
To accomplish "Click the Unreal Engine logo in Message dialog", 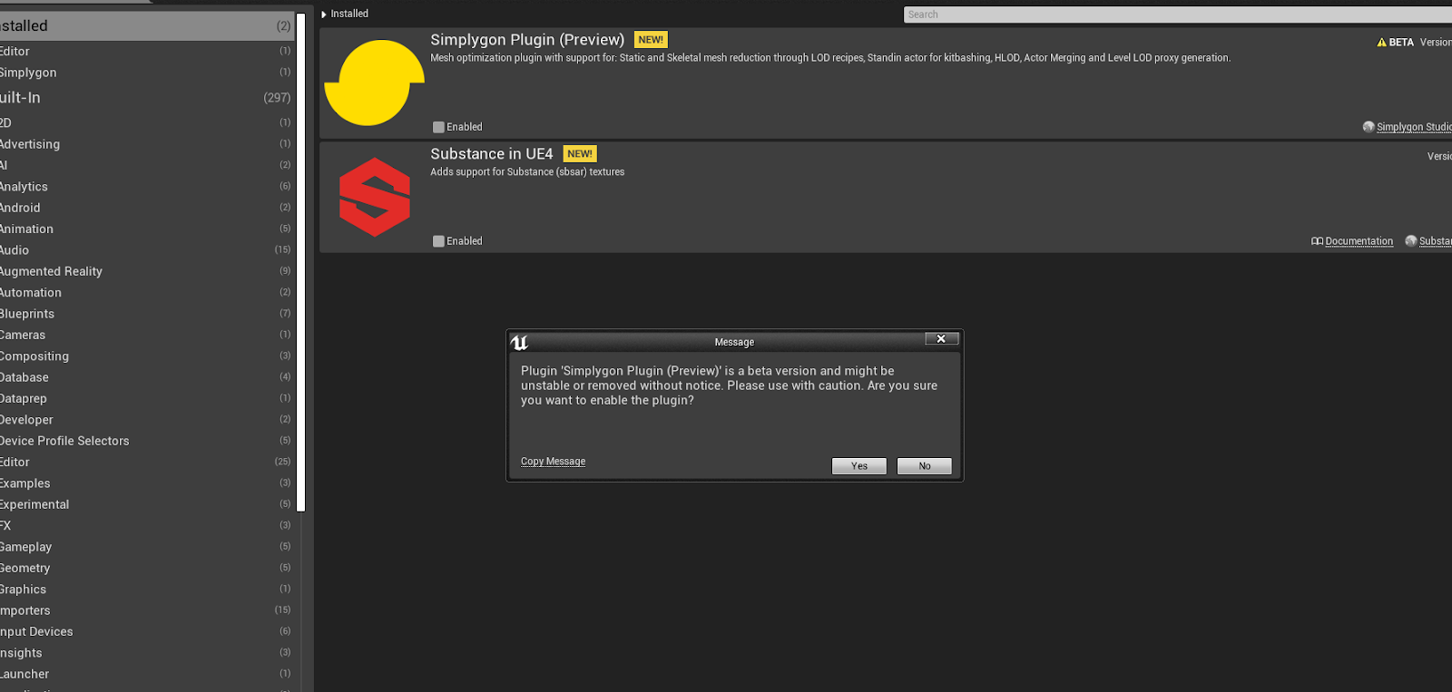I will (519, 342).
